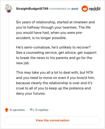
Task: Open the StraightBudget8799 profile username
Action: point(32,9)
